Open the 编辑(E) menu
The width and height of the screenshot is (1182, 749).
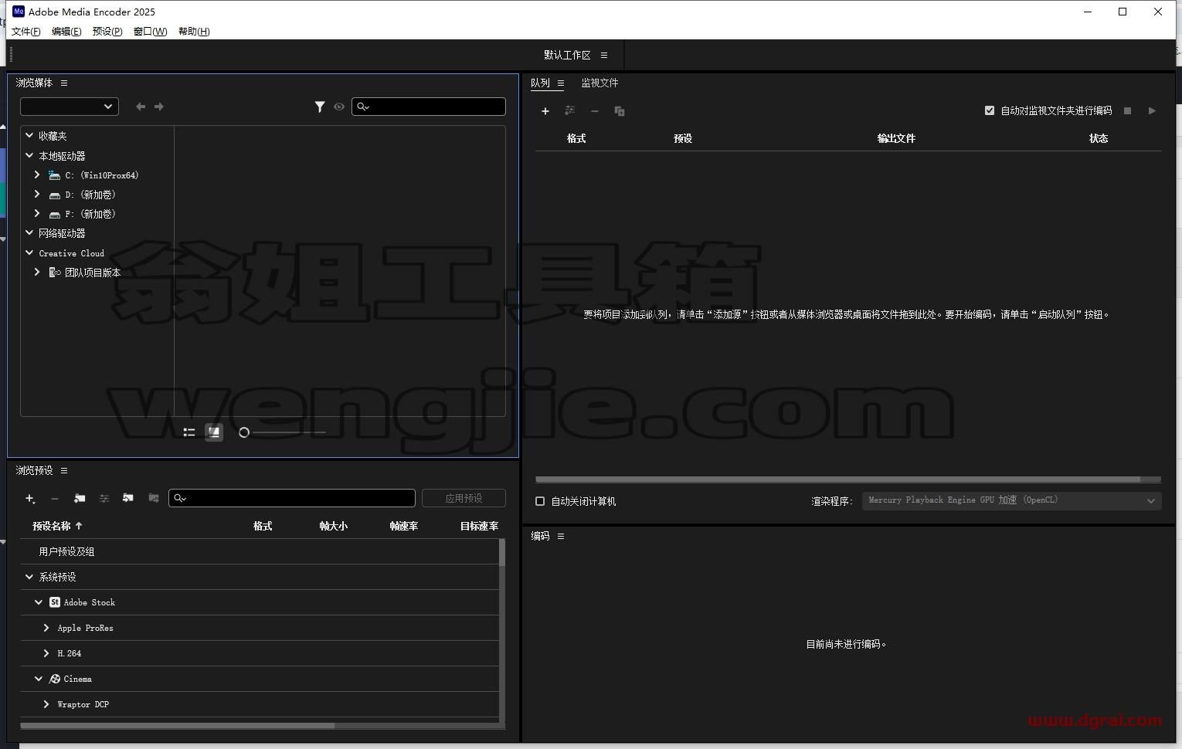(x=66, y=32)
